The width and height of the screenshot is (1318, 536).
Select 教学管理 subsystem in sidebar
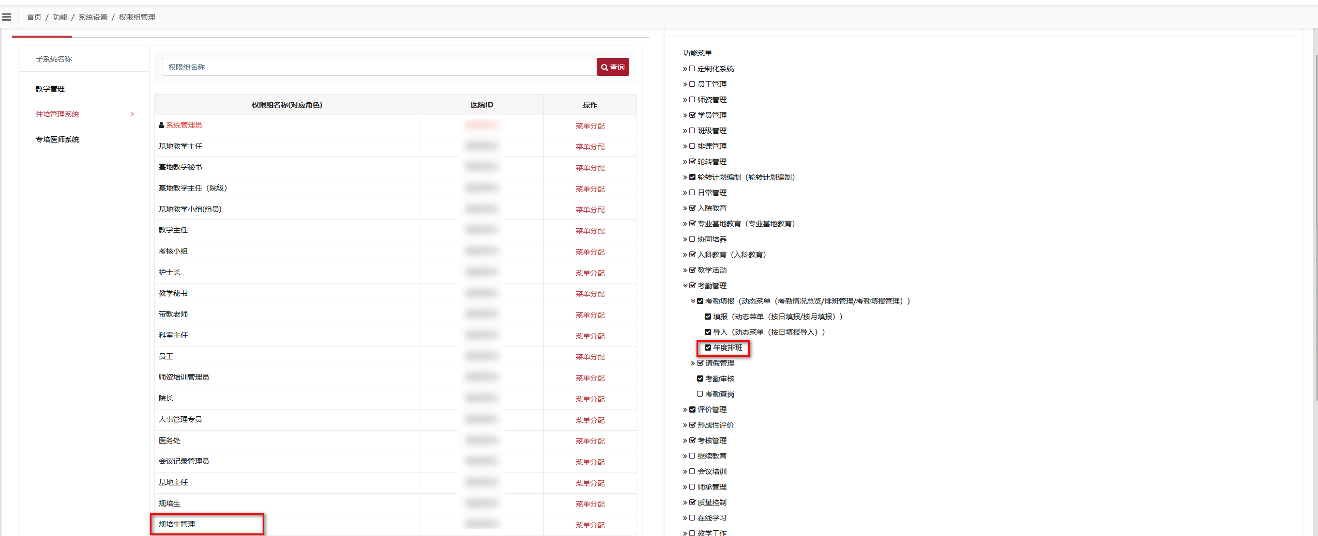[50, 89]
